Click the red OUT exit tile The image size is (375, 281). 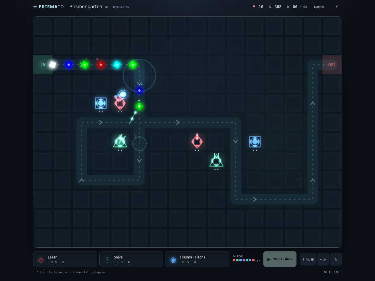point(332,65)
